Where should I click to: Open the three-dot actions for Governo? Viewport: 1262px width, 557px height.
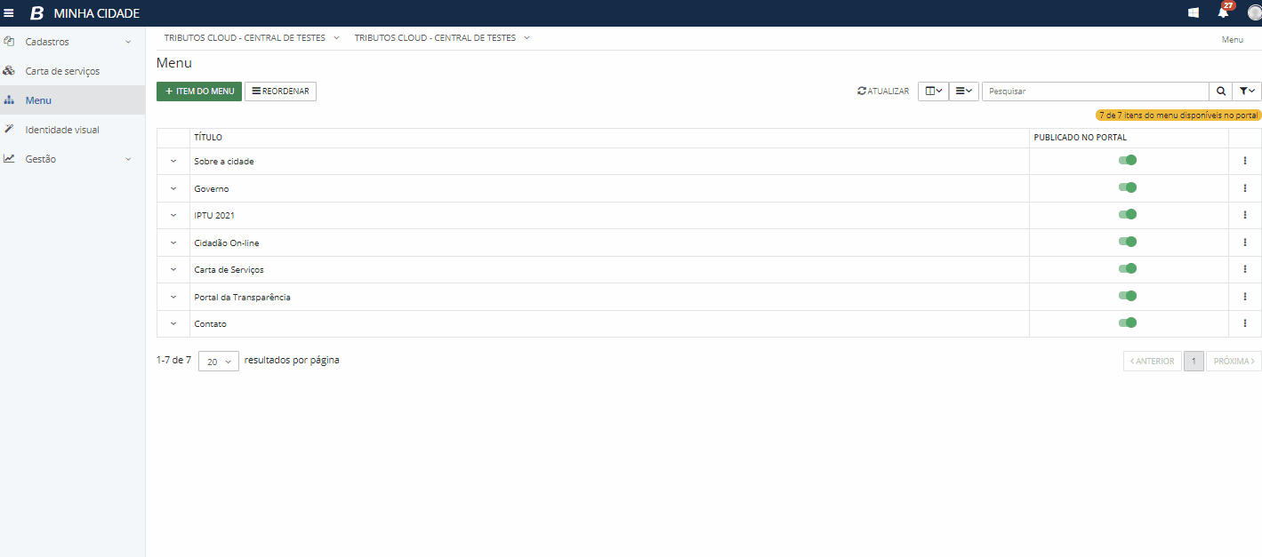pyautogui.click(x=1244, y=188)
